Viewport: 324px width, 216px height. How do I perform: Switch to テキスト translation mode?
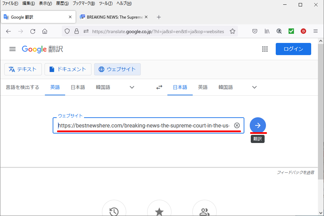pyautogui.click(x=23, y=69)
